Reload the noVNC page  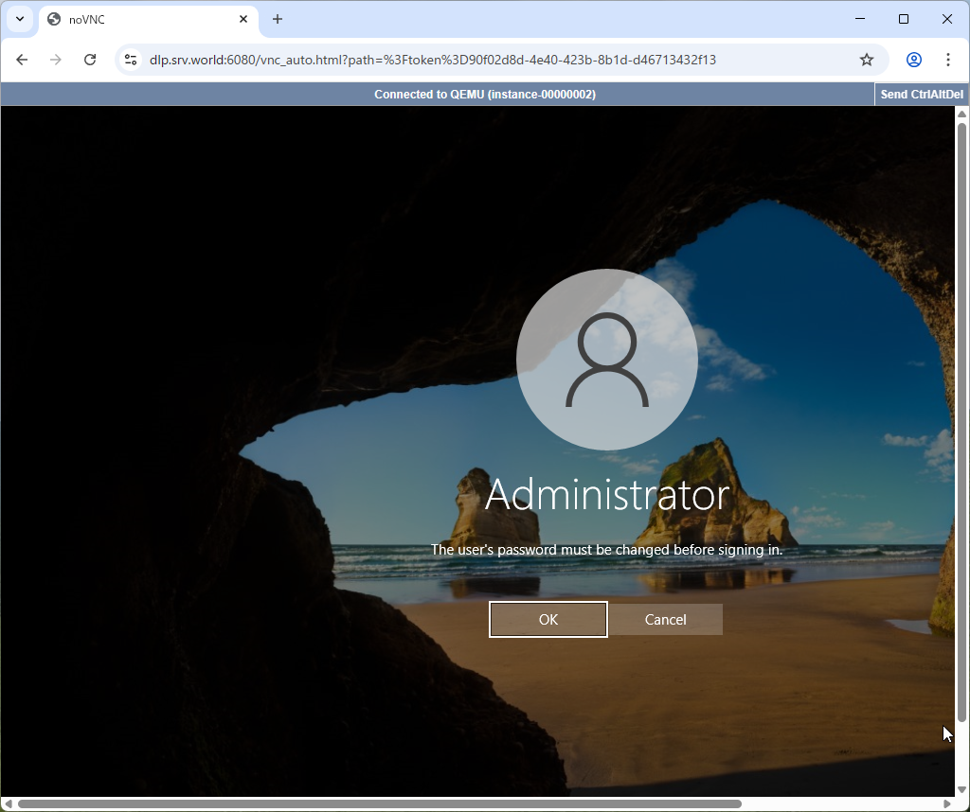(x=90, y=60)
